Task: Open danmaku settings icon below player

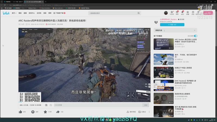Action: point(51,105)
